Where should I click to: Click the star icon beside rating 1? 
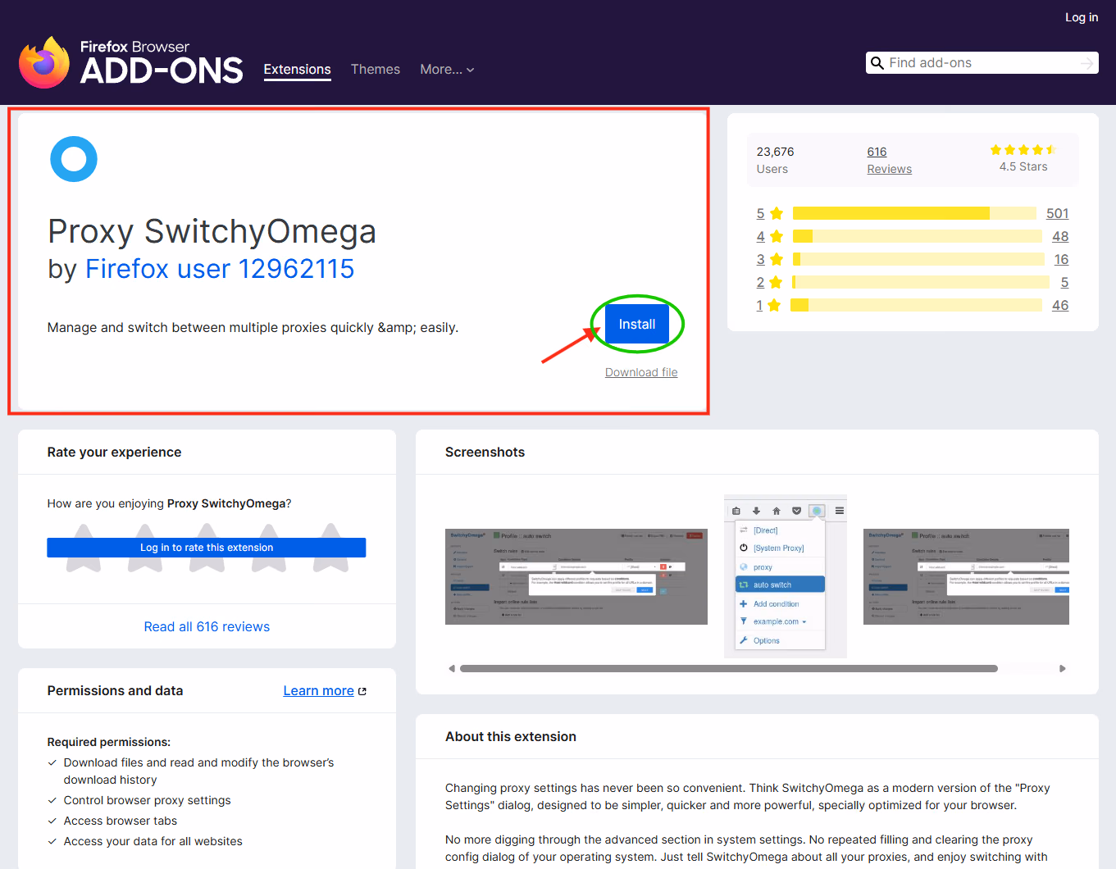pos(774,305)
